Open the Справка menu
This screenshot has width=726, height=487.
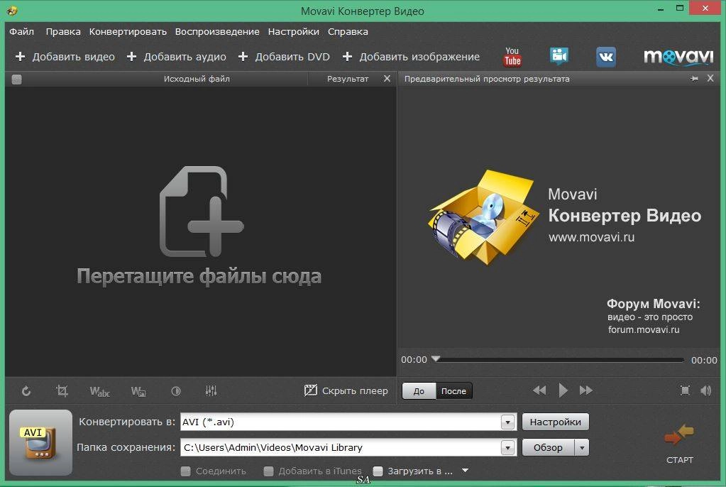(348, 31)
